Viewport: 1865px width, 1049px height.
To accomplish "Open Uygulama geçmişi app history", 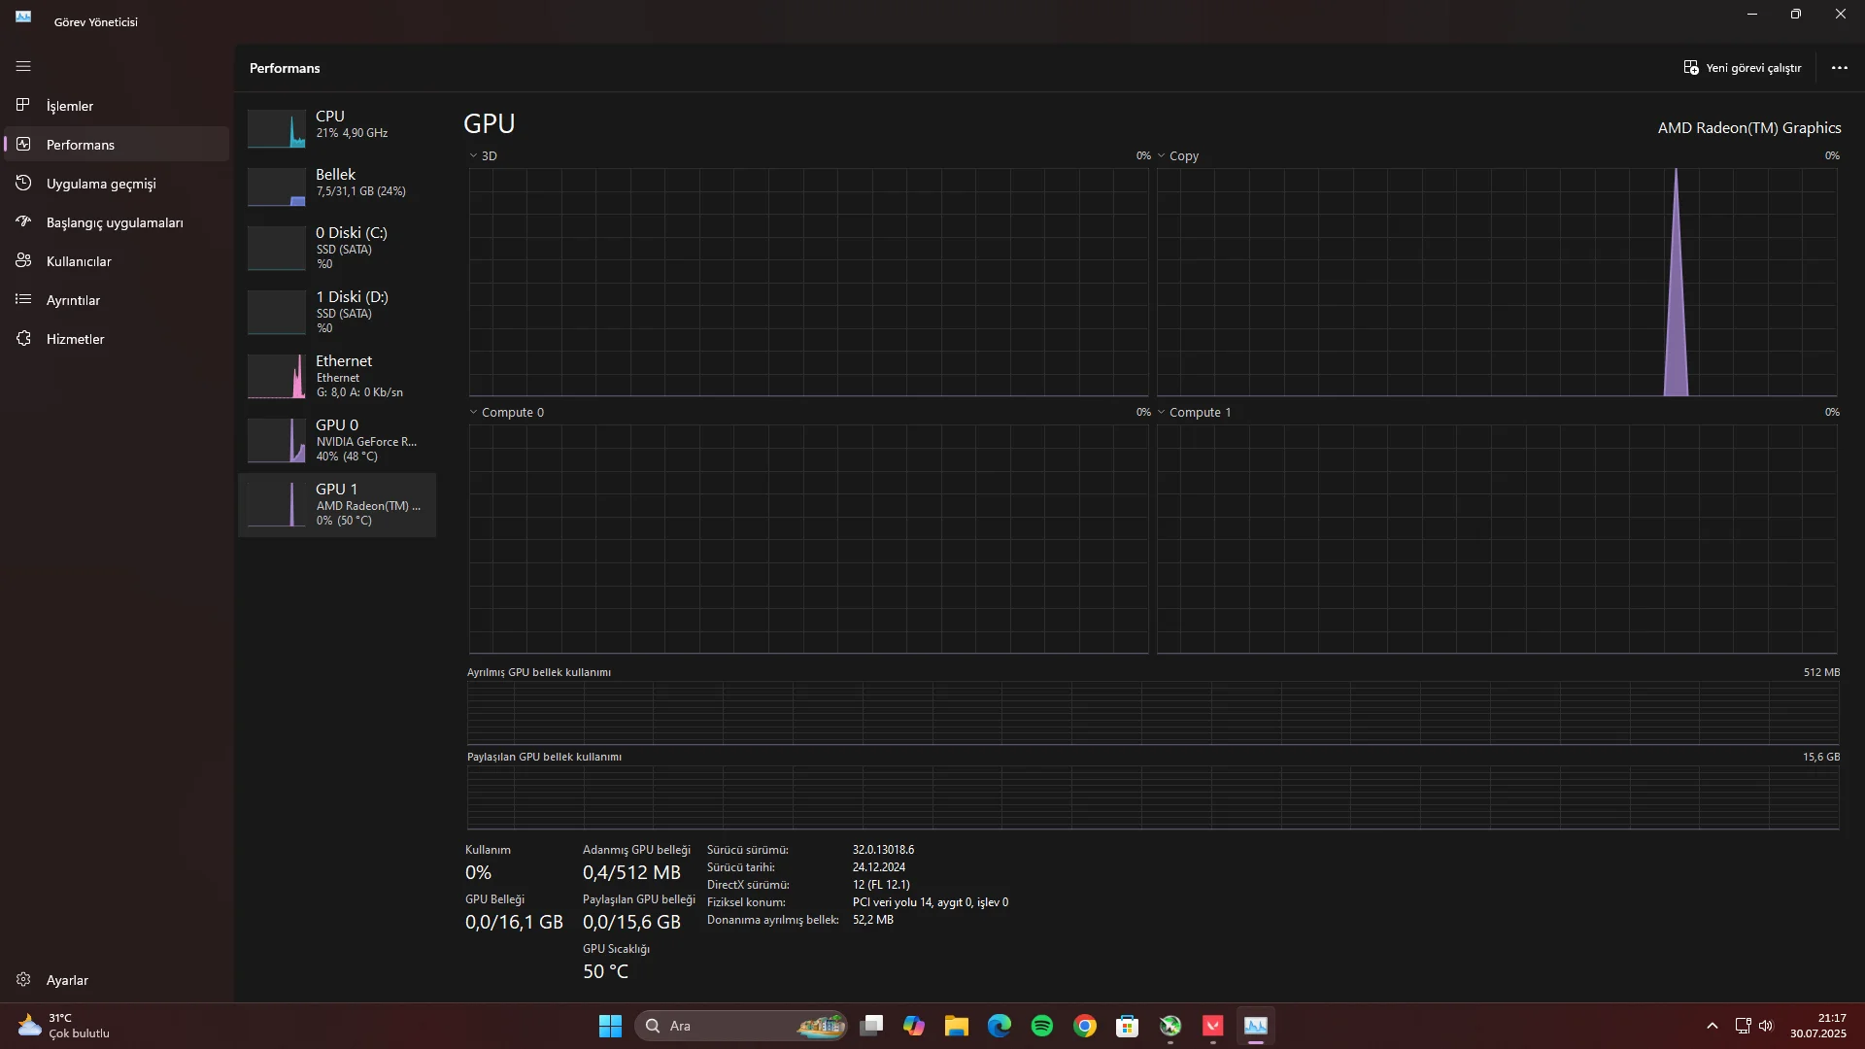I will (x=100, y=184).
